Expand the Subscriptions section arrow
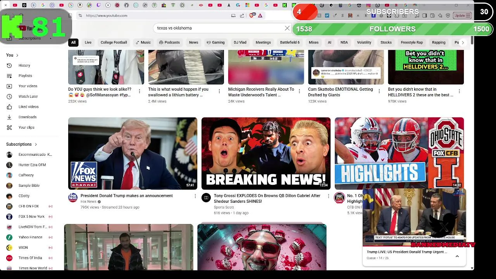The width and height of the screenshot is (496, 279). [x=36, y=144]
